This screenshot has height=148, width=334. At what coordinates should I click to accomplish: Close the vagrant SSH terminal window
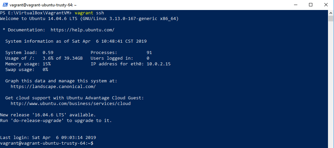point(326,5)
